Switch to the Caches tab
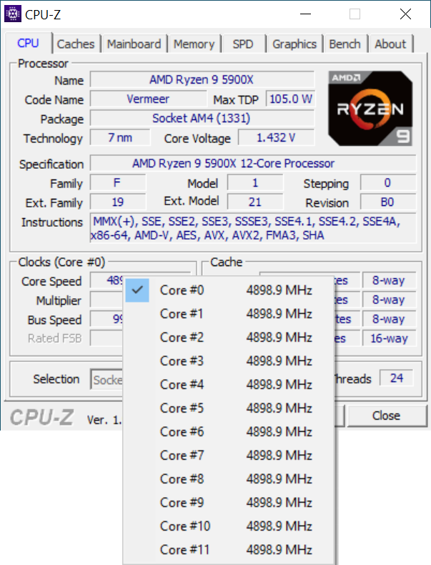 pyautogui.click(x=76, y=44)
